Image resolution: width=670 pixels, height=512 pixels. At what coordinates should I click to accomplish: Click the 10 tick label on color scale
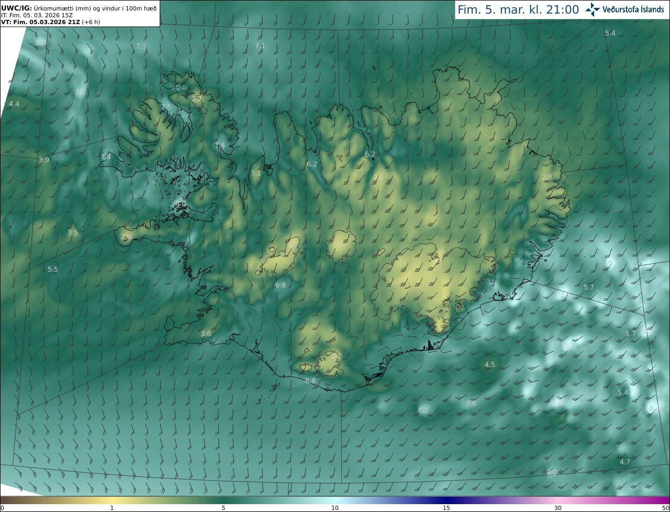pos(335,508)
